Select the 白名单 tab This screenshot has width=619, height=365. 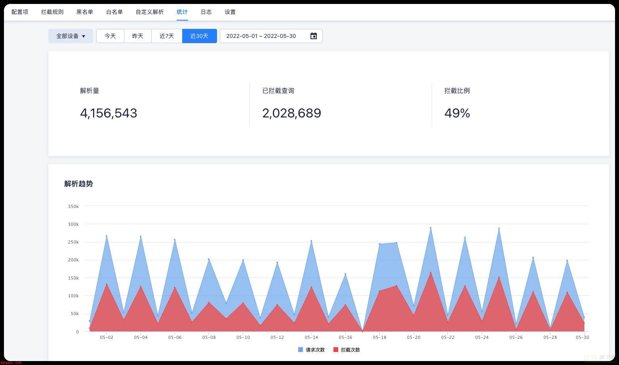114,12
